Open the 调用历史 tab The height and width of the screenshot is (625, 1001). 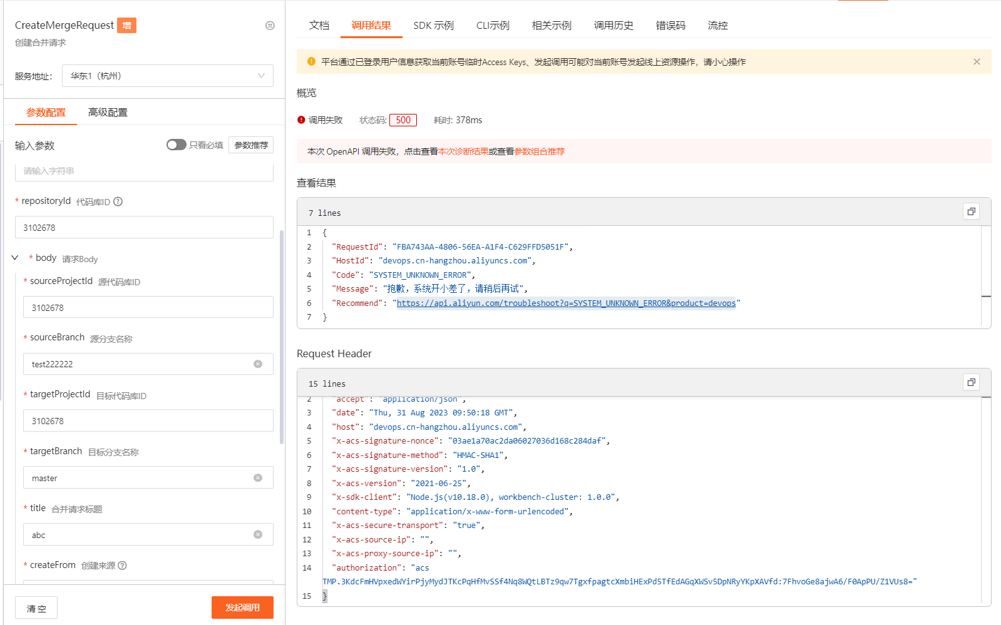(613, 26)
